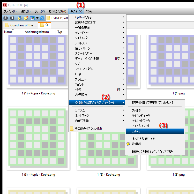The width and height of the screenshot is (194, 194).
Task: Choose マイドキュメント in the submenu
Action: click(155, 126)
